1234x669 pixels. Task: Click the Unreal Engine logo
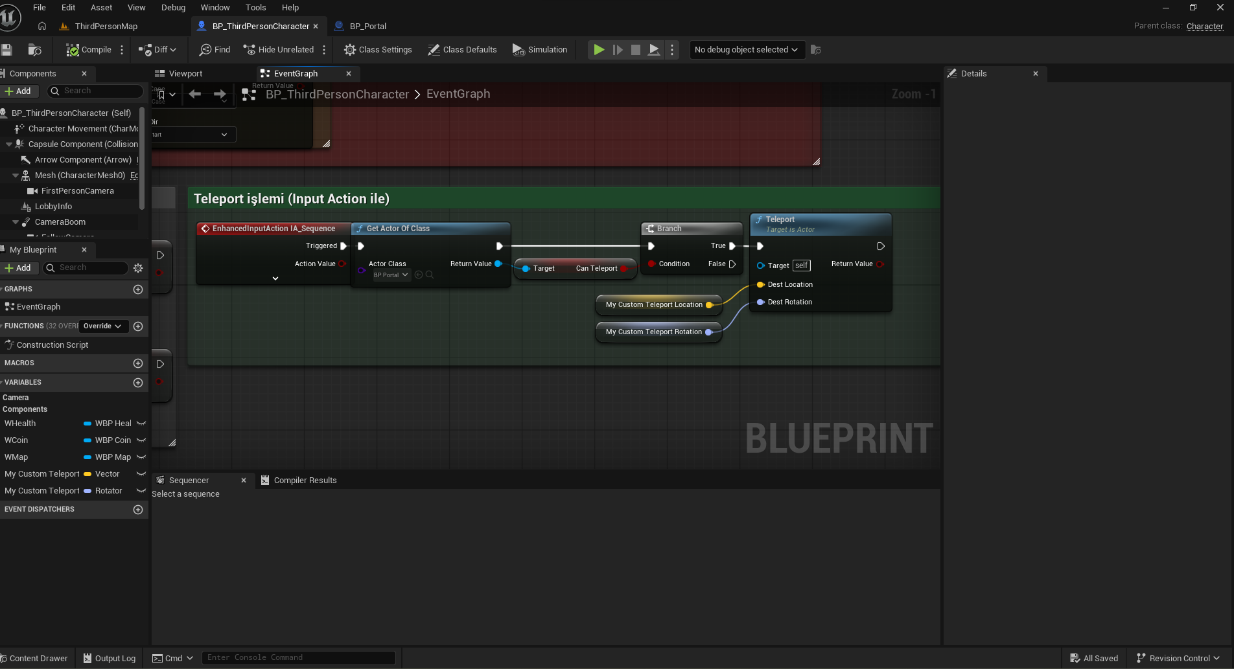[10, 17]
